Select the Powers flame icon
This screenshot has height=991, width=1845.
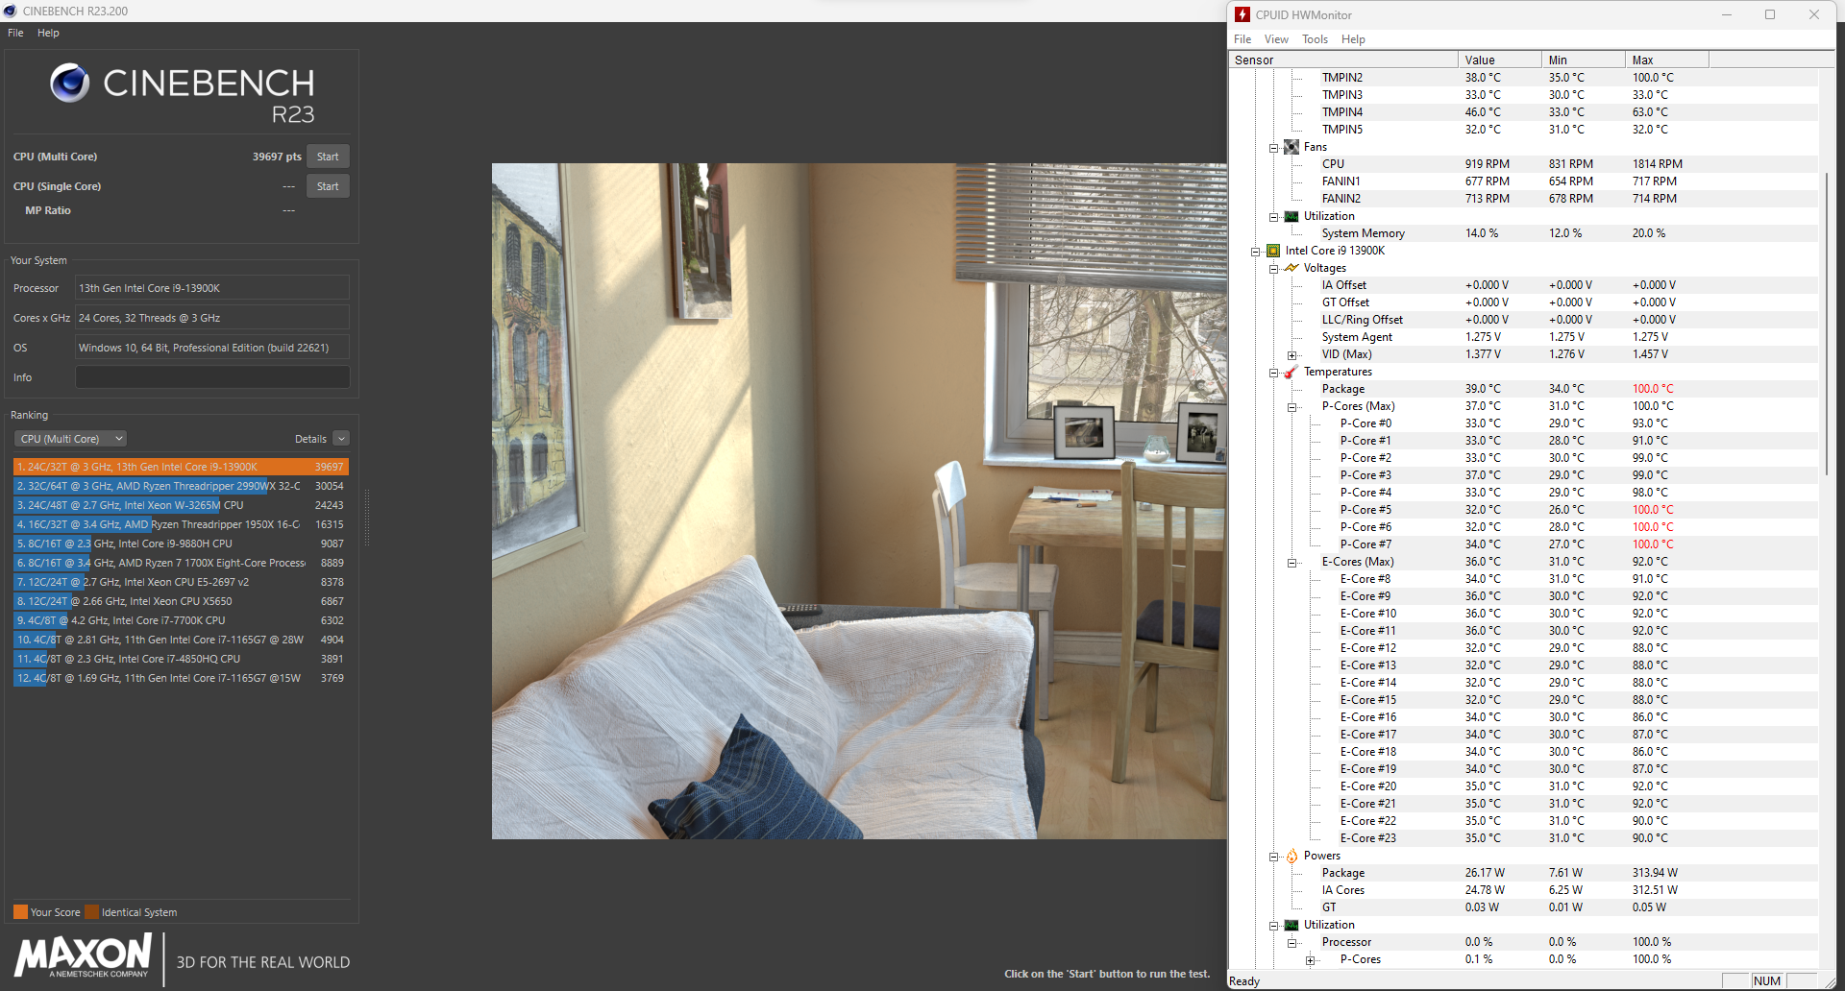[x=1291, y=856]
